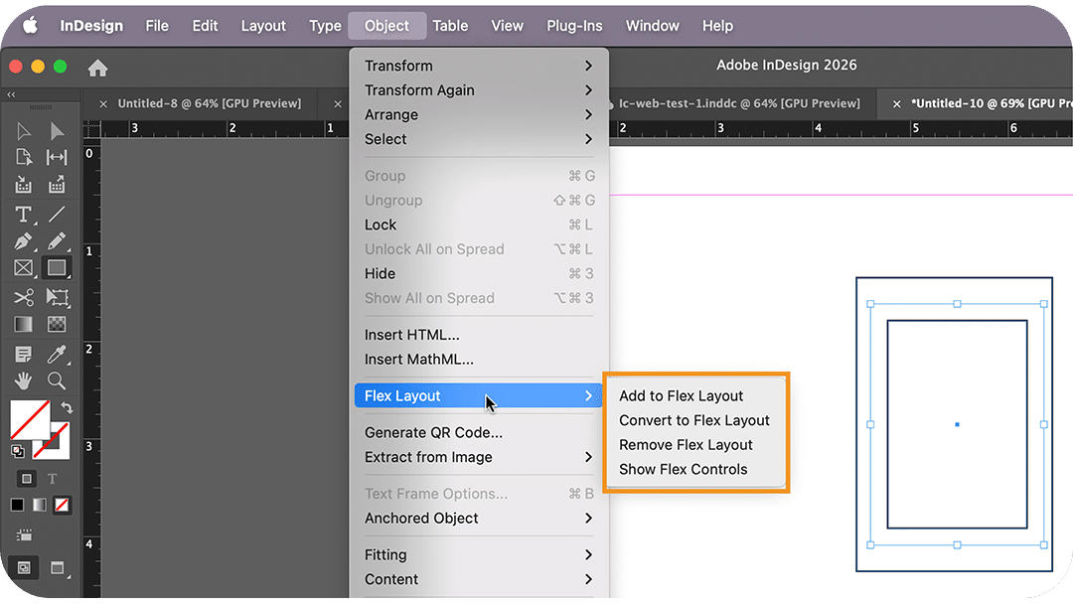Toggle Lock from the Object menu
The height and width of the screenshot is (606, 1073).
tap(380, 225)
